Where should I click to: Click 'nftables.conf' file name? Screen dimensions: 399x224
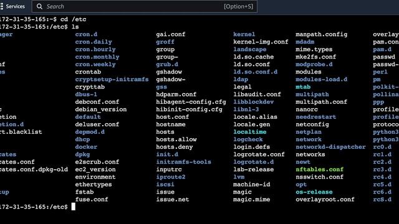(x=320, y=169)
